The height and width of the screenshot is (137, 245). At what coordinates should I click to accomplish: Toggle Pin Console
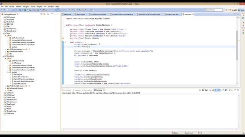click(x=223, y=90)
